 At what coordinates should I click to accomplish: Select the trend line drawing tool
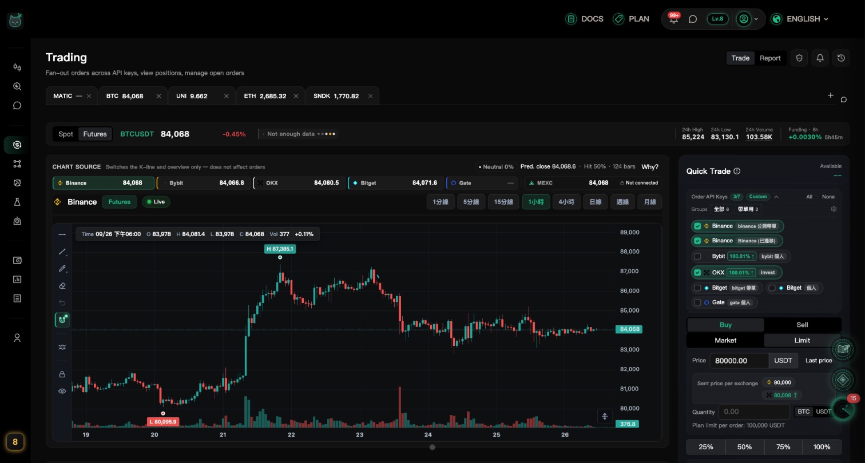[x=62, y=252]
